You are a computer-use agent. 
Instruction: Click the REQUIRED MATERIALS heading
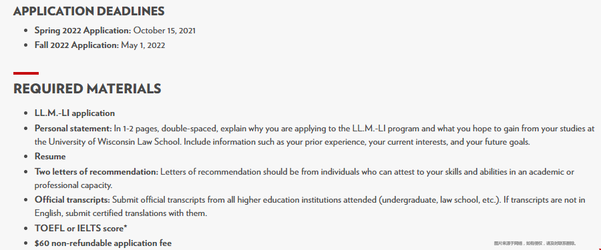tap(87, 89)
